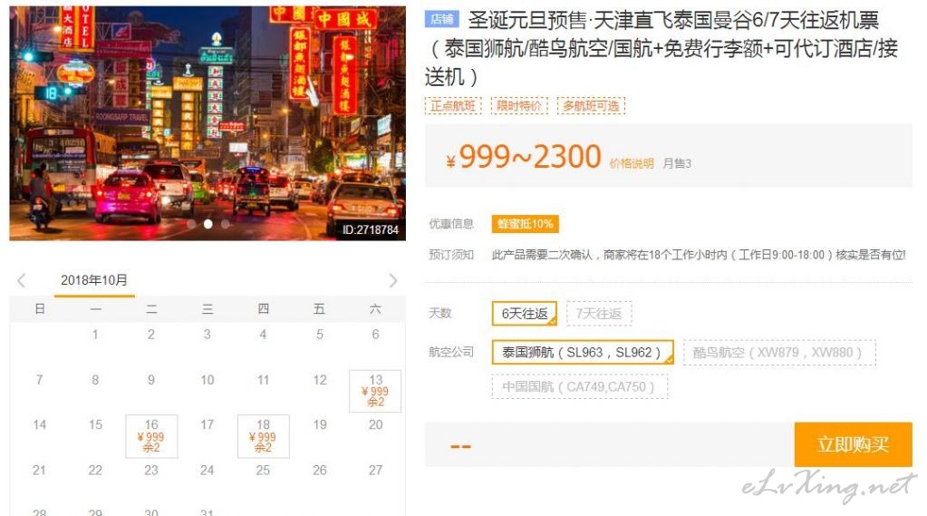Click 月售3 monthly sales text
The image size is (927, 516).
(x=677, y=163)
